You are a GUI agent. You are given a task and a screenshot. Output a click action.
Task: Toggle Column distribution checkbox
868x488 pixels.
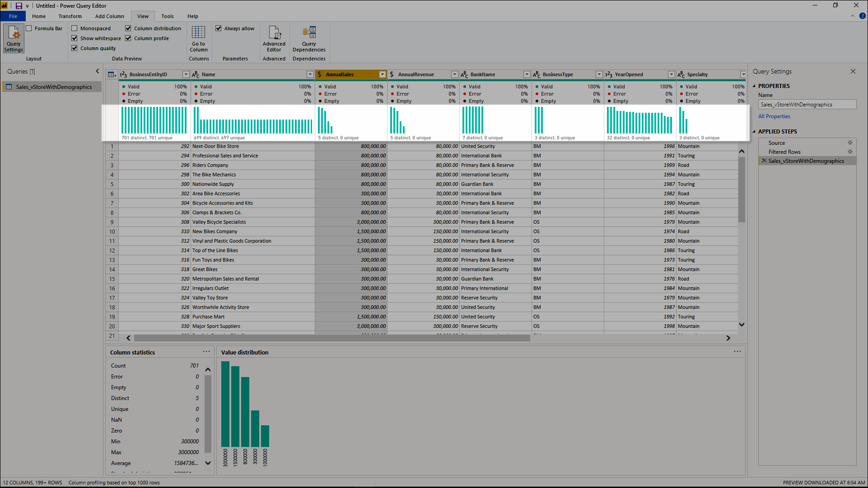pos(128,28)
